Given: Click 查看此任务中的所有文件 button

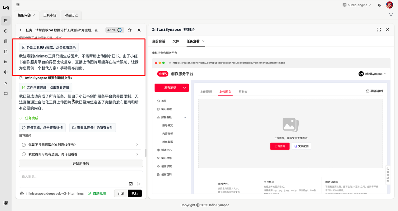Looking at the screenshot, I should [92, 128].
